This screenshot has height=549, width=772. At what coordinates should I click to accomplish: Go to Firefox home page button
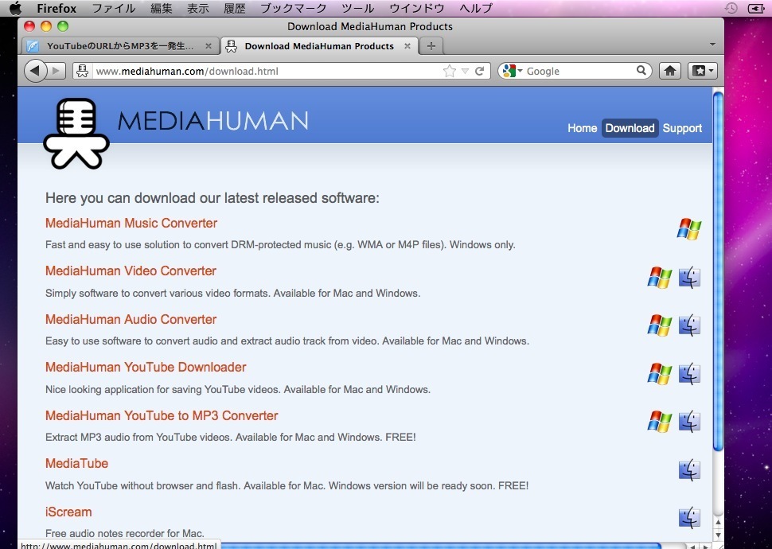coord(670,71)
